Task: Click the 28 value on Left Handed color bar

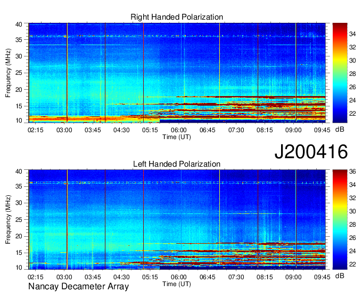Action: point(352,225)
